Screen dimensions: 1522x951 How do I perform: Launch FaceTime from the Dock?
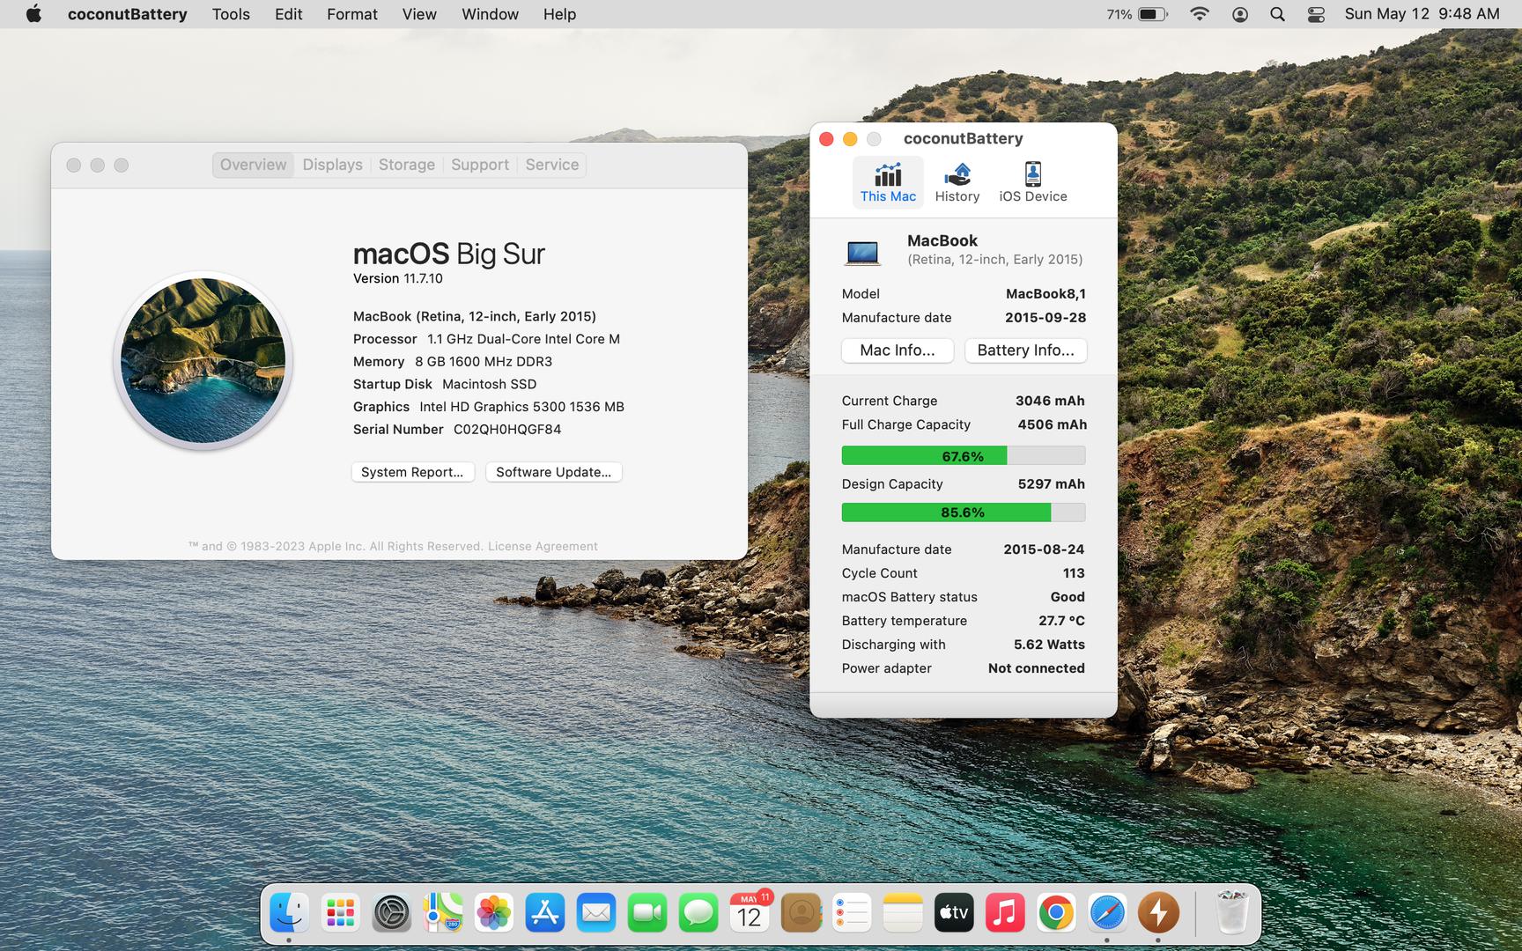[646, 913]
